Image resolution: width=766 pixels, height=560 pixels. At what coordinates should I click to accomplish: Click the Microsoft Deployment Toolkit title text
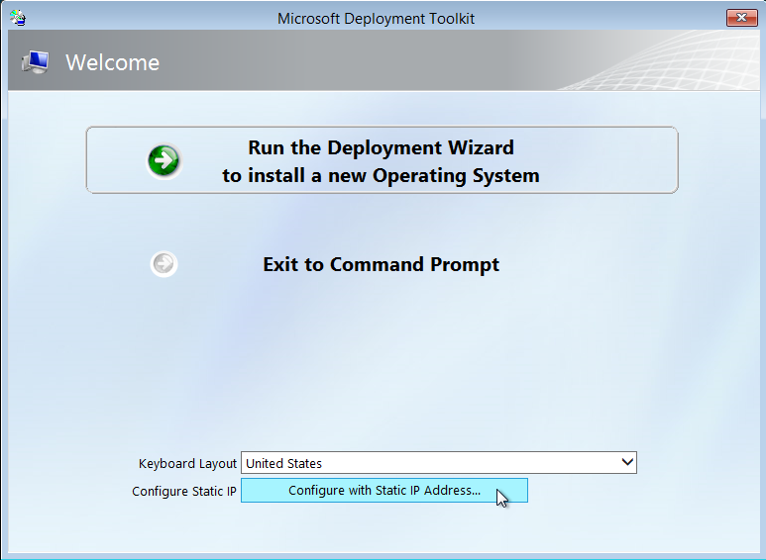tap(377, 19)
